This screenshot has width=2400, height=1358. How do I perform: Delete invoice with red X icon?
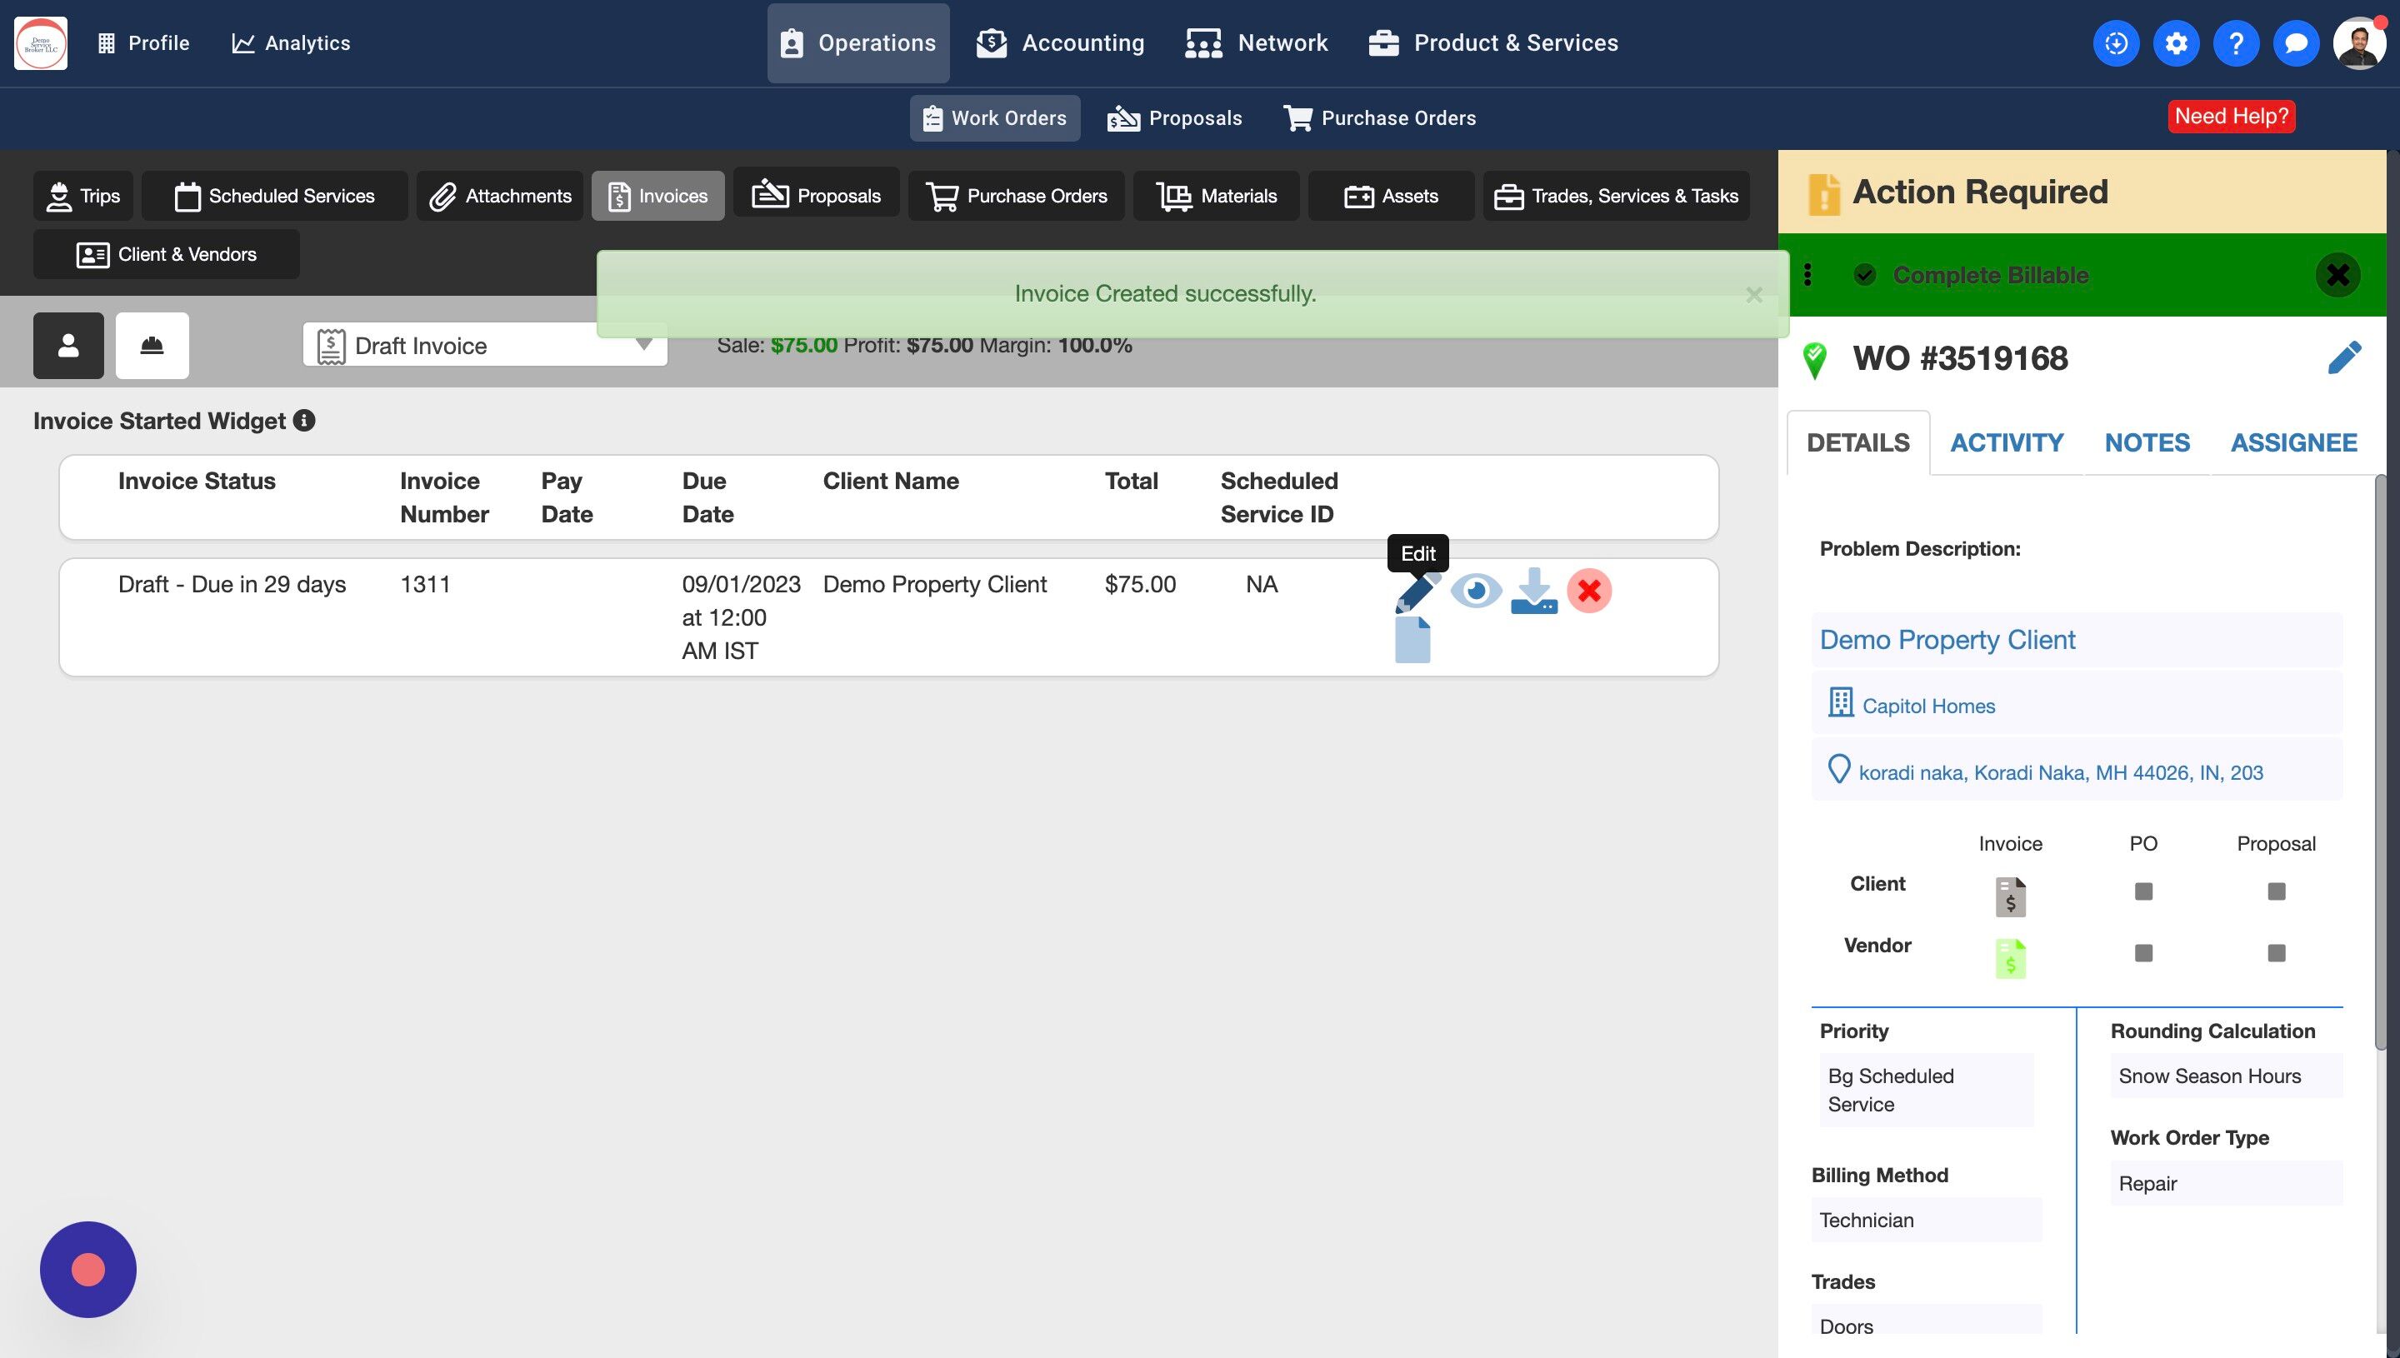coord(1588,592)
